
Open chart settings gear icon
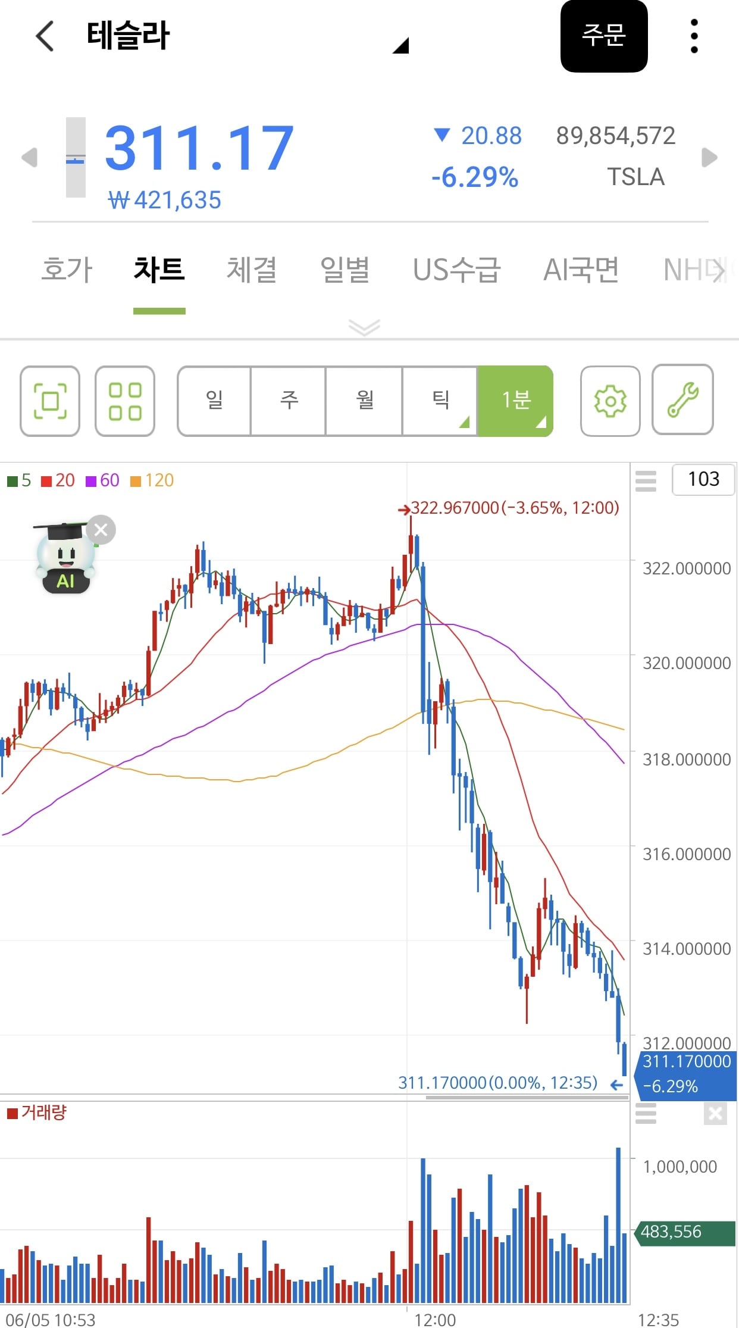pyautogui.click(x=610, y=401)
